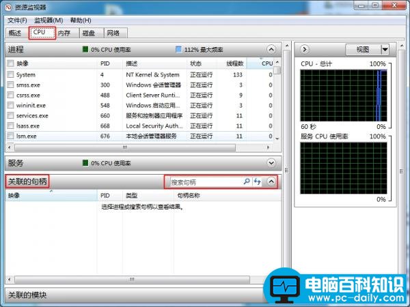Open the 文件(F) menu
The width and height of the screenshot is (410, 307).
17,20
